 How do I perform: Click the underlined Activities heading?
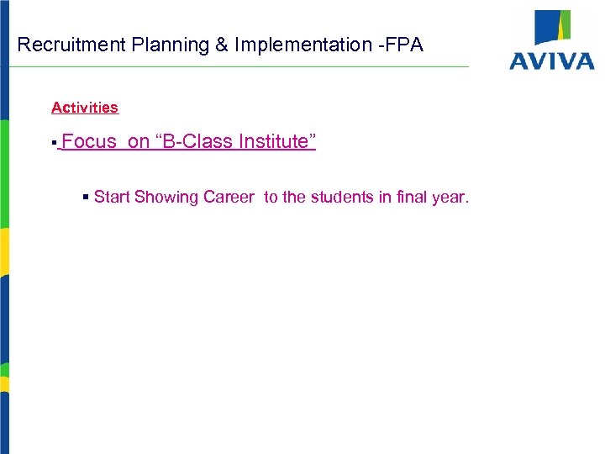(x=85, y=108)
